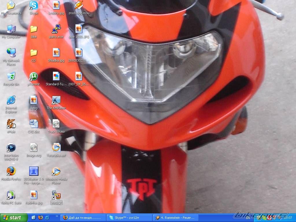Image resolution: width=296 pixels, height=222 pixels.
Task: Open the Recycle Bin
Action: (x=11, y=77)
